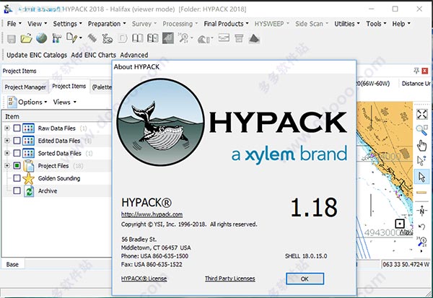Click Add ENC Charts
This screenshot has width=433, height=298.
point(93,55)
